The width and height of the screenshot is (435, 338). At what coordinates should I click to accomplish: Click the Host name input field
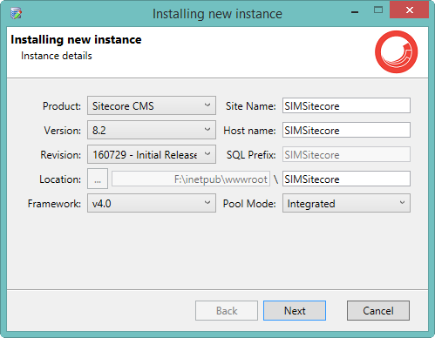(346, 130)
